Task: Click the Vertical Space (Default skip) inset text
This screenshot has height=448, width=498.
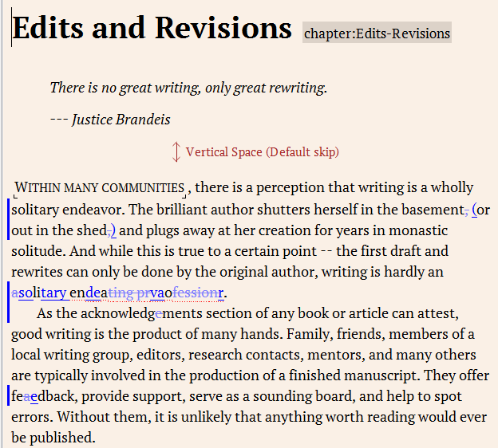Action: coord(262,152)
